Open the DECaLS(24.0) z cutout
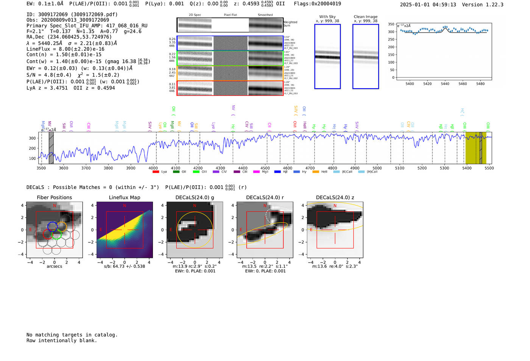Screen dimensions: 530x361 click(335, 230)
